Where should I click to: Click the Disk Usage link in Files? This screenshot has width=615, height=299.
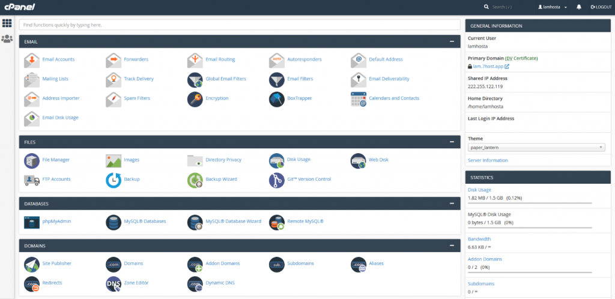(x=298, y=160)
